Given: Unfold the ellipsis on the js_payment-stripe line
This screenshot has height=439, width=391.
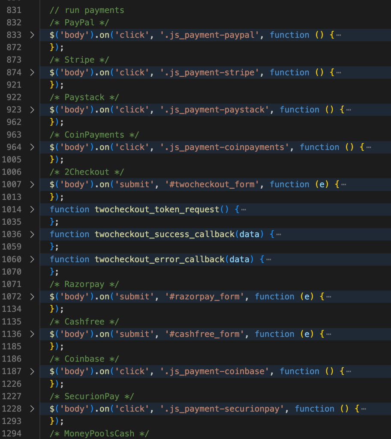Looking at the screenshot, I should tap(339, 73).
